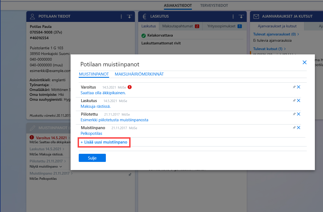This screenshot has height=212, width=323.
Task: Open note text Saattaa olla äkkipikainen
Action: [103, 93]
